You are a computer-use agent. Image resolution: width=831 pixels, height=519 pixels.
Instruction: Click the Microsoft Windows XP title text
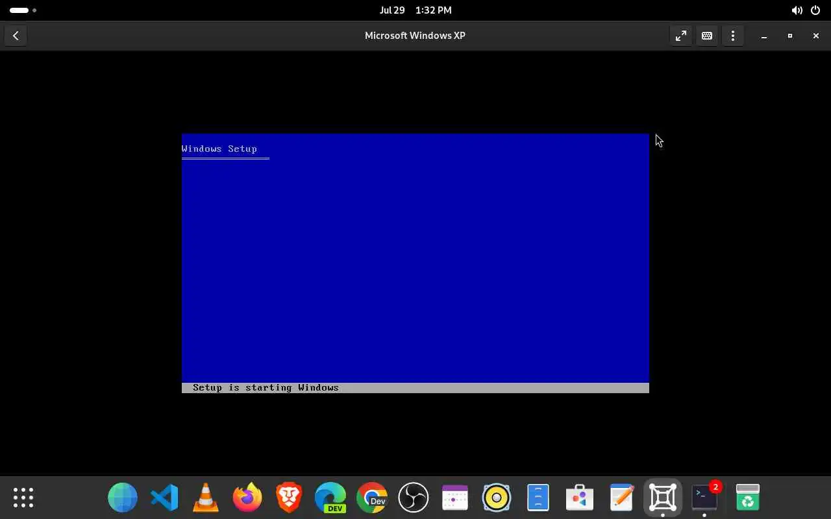pyautogui.click(x=415, y=36)
